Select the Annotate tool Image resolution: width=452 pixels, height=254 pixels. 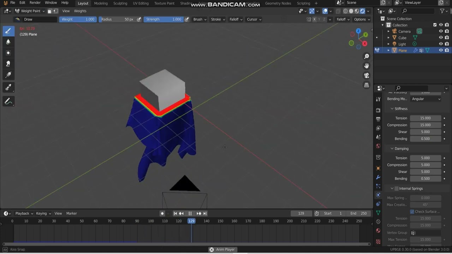[x=8, y=101]
